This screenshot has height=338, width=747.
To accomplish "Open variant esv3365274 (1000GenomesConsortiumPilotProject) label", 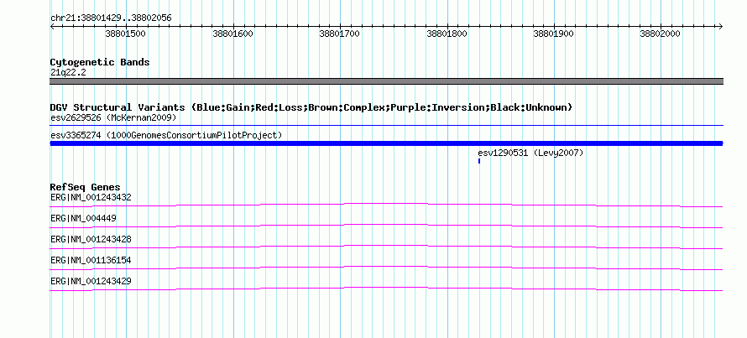I will pyautogui.click(x=166, y=135).
